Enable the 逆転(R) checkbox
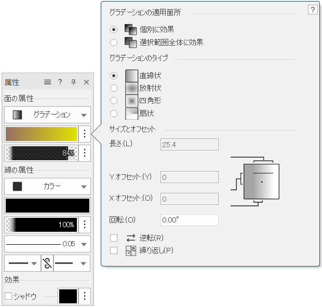Image resolution: width=322 pixels, height=308 pixels. pos(114,238)
